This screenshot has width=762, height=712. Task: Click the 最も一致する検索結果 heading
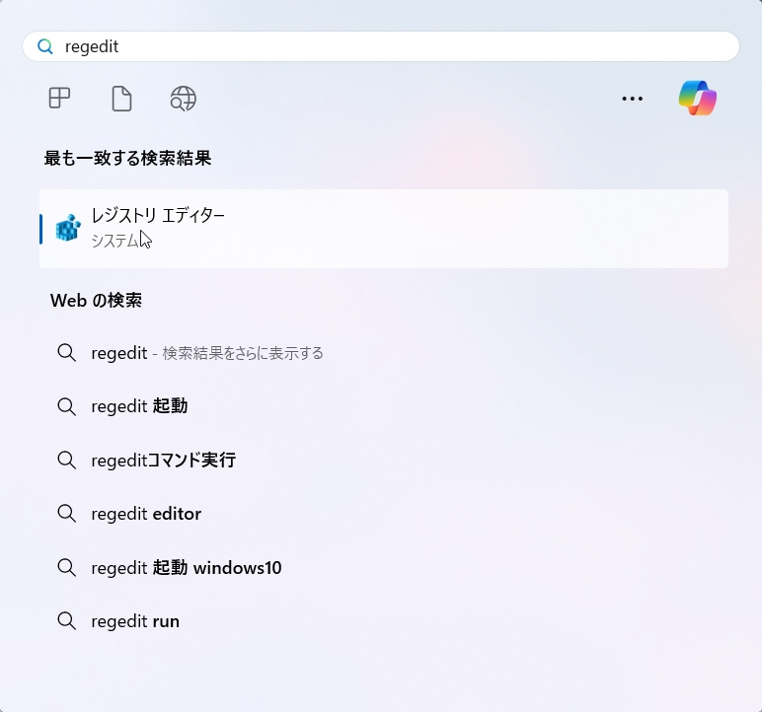(x=127, y=158)
